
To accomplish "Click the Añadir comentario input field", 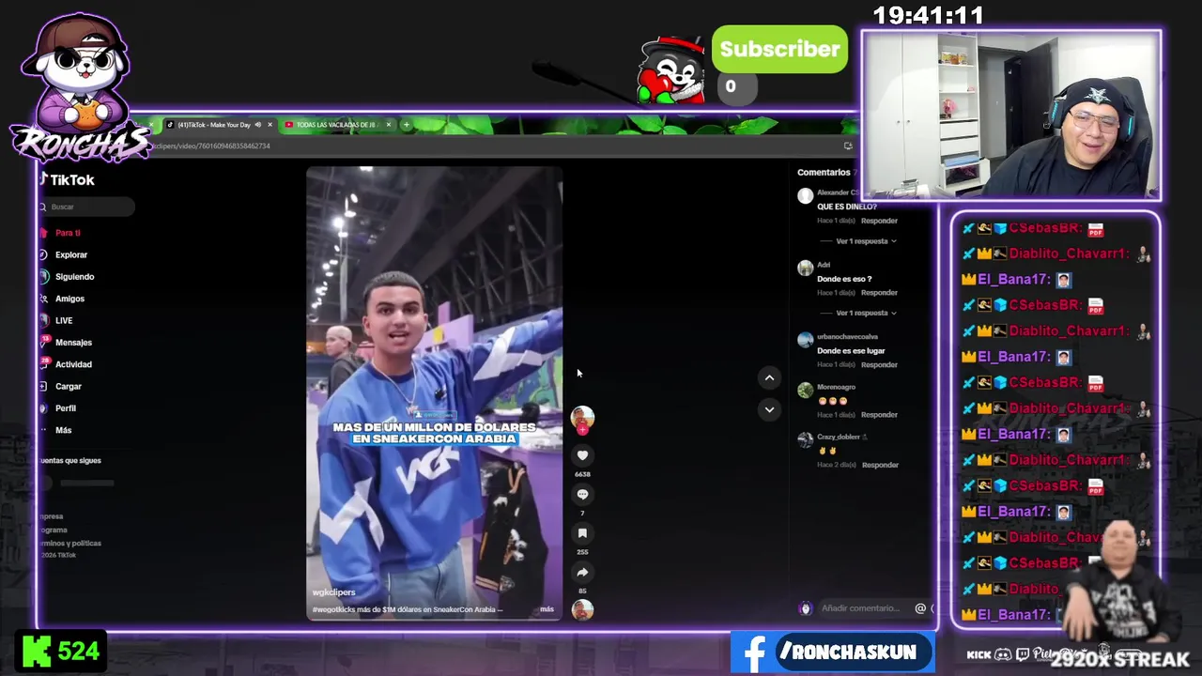I will tap(860, 608).
